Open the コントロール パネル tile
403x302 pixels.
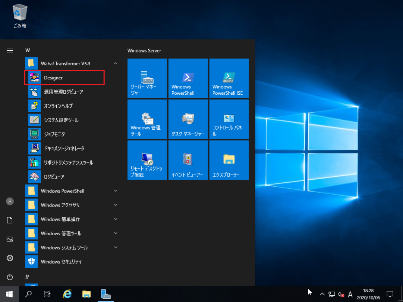click(229, 119)
